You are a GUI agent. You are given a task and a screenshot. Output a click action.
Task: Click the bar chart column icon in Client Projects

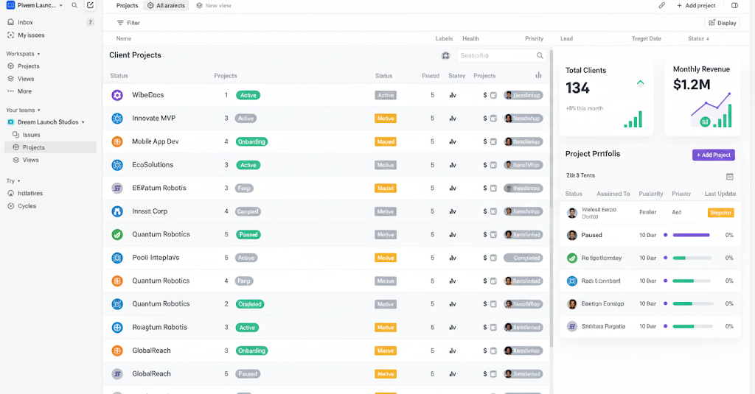pos(538,75)
